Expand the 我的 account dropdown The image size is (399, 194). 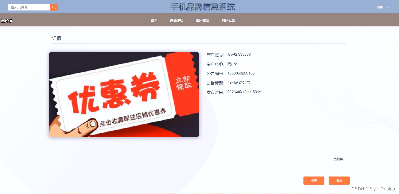(x=382, y=7)
